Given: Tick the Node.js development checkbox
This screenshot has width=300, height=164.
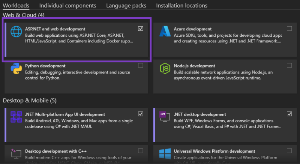Looking at the screenshot, I should pos(289,65).
